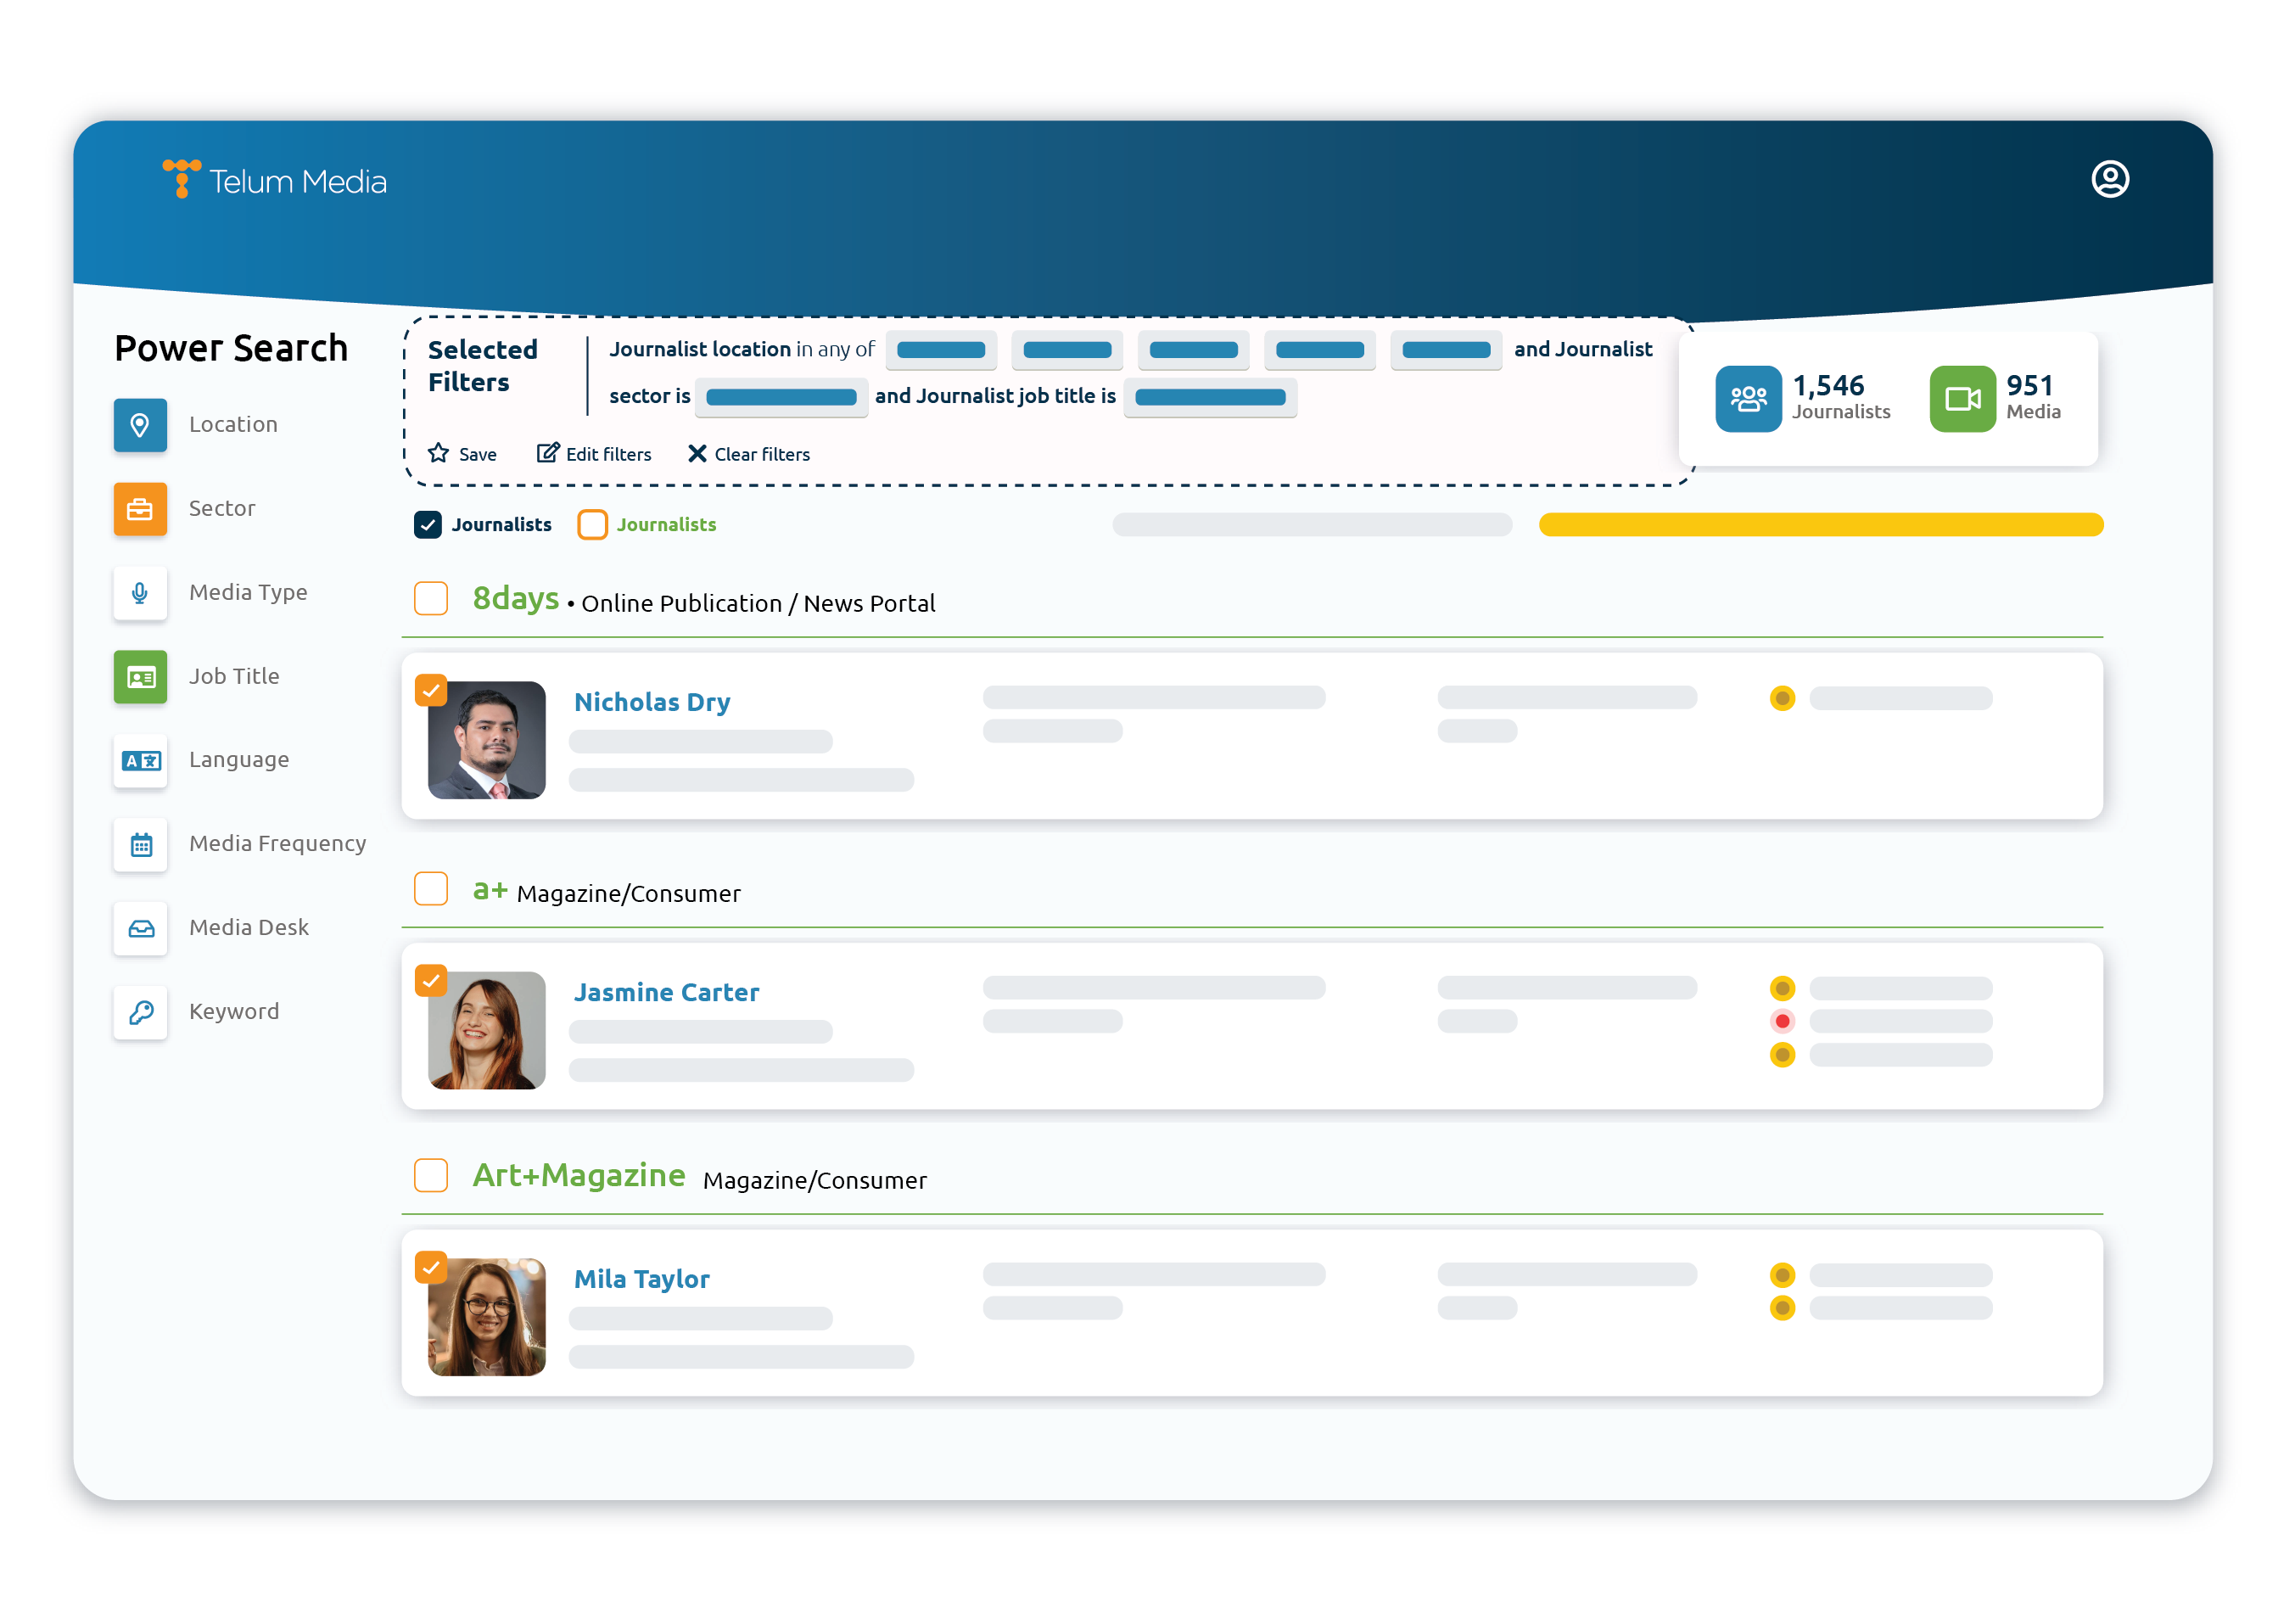Click the Location pin icon

pyautogui.click(x=140, y=425)
